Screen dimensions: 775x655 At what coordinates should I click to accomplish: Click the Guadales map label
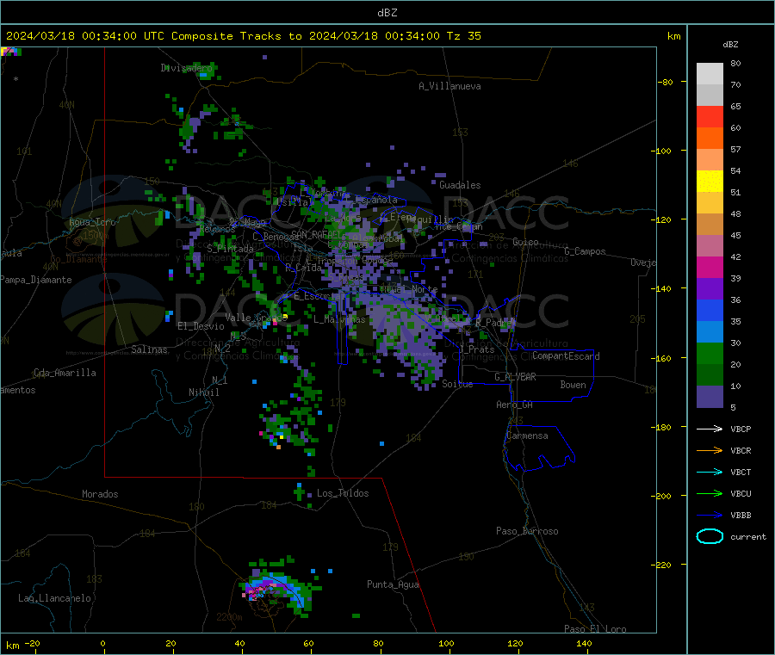point(460,185)
